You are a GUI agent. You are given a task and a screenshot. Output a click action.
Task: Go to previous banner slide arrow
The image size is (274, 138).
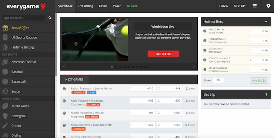coord(64,67)
